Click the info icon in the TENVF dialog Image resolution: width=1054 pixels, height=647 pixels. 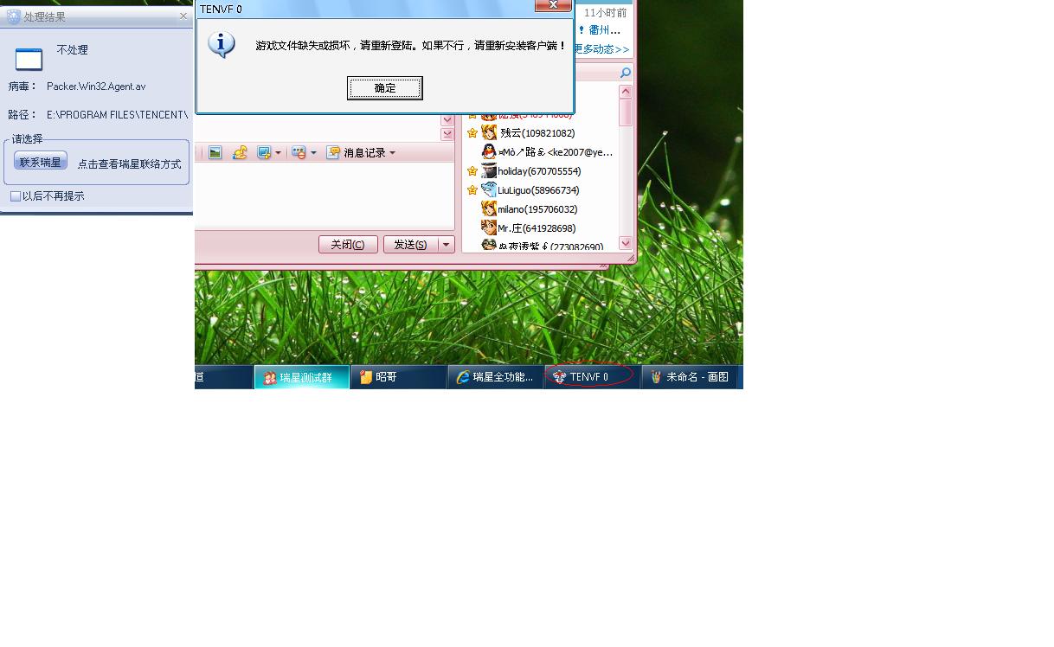[x=222, y=45]
